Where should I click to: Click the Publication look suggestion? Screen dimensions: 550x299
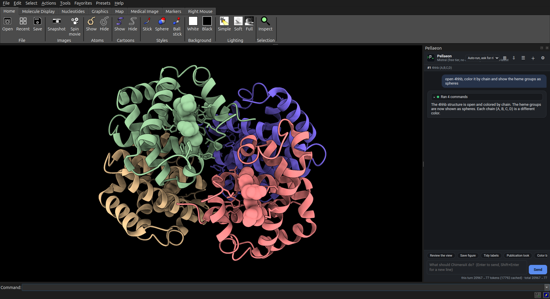click(518, 256)
